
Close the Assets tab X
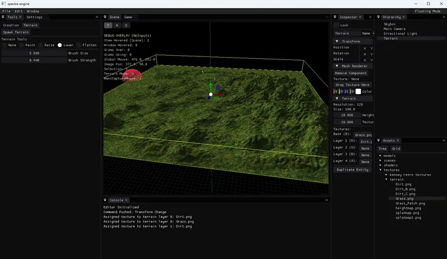[x=398, y=141]
